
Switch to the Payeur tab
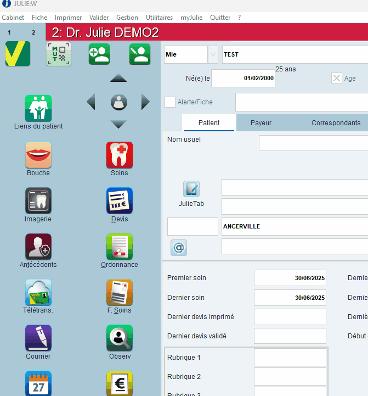[x=261, y=122]
